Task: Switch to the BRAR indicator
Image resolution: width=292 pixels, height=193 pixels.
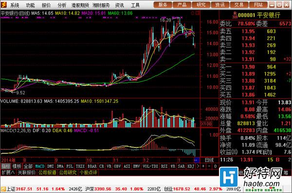Action: 92,166
